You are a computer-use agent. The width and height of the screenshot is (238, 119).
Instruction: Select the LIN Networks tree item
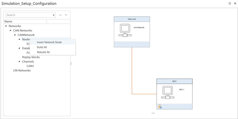tap(22, 70)
